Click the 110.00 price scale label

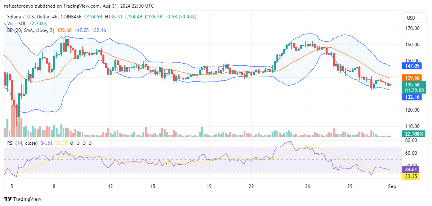point(412,126)
